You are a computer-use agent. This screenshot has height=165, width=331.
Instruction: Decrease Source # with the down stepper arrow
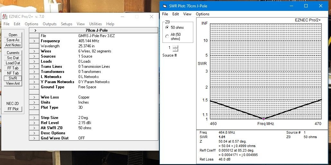coord(175,50)
